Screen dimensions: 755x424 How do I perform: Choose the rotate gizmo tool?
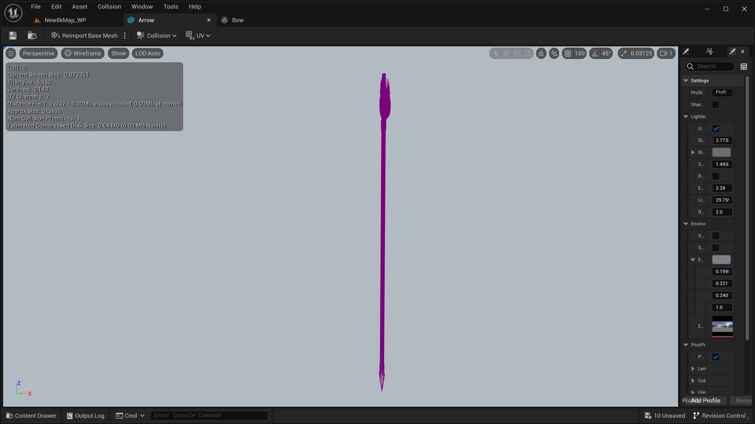[517, 53]
